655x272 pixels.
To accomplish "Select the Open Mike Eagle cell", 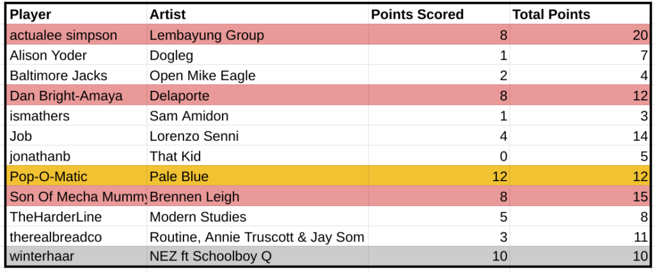I will [x=202, y=76].
